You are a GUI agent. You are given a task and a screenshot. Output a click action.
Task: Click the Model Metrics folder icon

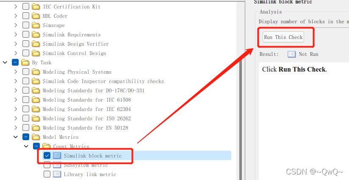(x=36, y=137)
